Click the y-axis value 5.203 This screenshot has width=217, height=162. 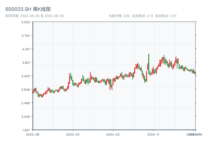tap(25, 22)
